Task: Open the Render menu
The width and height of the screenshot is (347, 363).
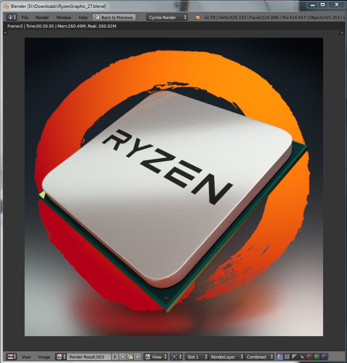Action: (42, 18)
